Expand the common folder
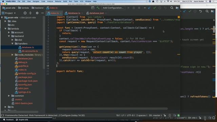The height and width of the screenshot is (122, 217). click(x=9, y=96)
